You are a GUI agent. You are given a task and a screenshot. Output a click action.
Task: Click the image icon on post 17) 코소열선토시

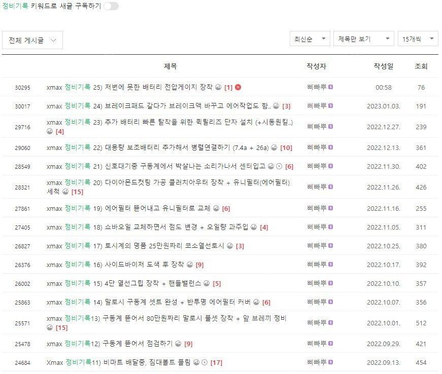click(230, 246)
